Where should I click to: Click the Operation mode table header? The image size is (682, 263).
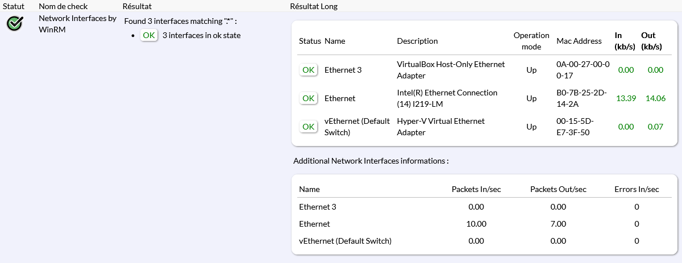coord(531,41)
